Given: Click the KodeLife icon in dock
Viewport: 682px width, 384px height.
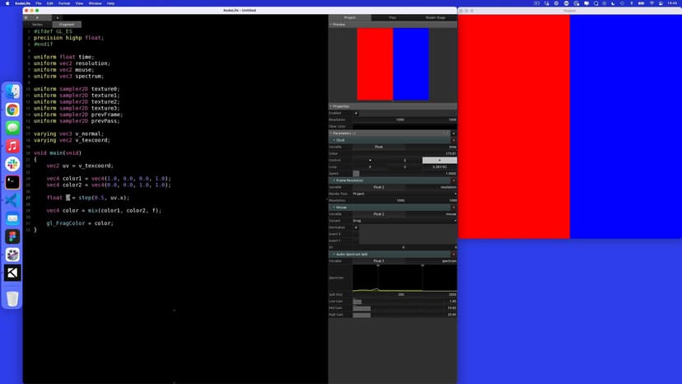Looking at the screenshot, I should tap(12, 273).
